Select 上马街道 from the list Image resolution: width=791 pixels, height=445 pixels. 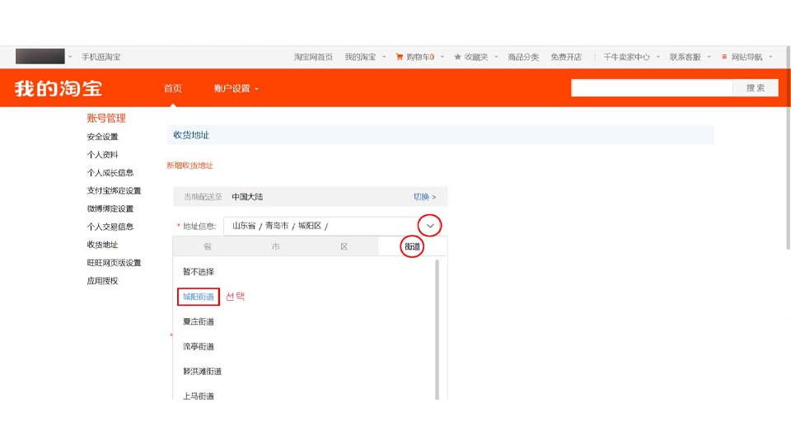(199, 396)
